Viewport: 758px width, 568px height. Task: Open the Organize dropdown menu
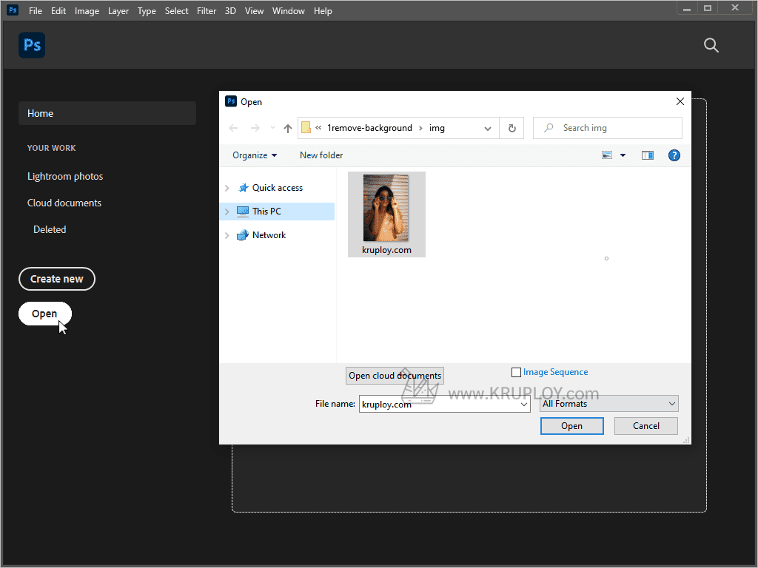pyautogui.click(x=255, y=155)
